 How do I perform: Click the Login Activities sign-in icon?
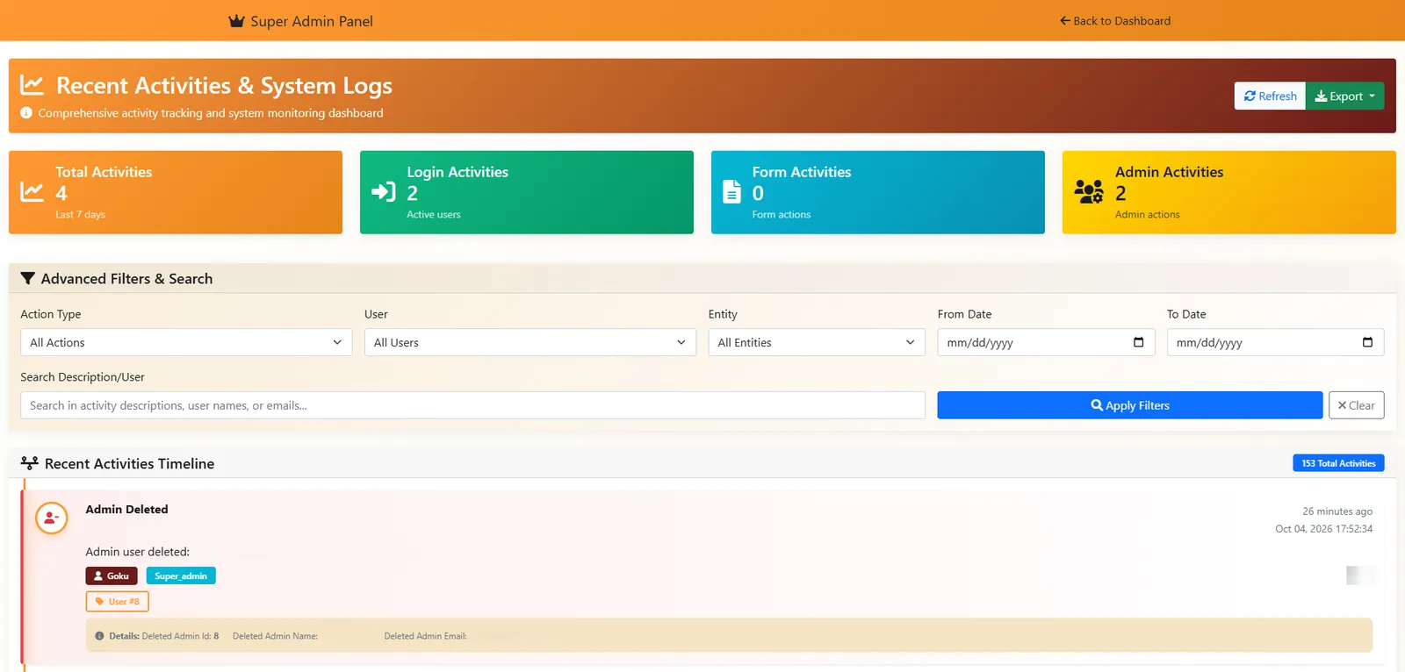[x=384, y=192]
